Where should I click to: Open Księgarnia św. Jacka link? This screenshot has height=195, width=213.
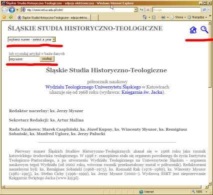[x=142, y=92]
